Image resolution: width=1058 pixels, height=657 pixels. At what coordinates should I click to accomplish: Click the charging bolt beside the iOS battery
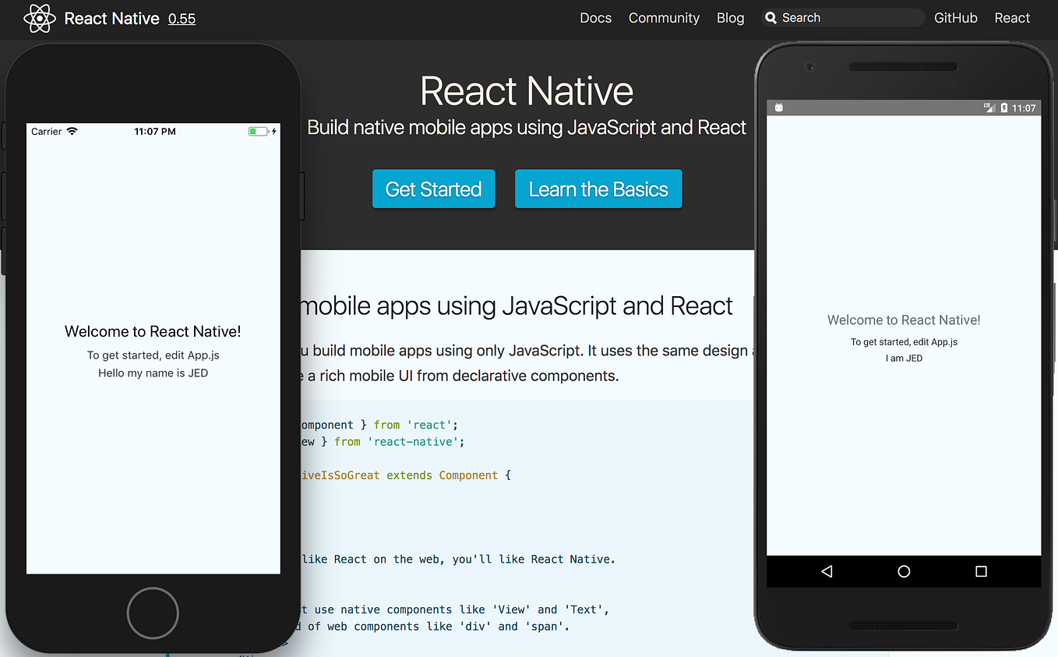[274, 131]
